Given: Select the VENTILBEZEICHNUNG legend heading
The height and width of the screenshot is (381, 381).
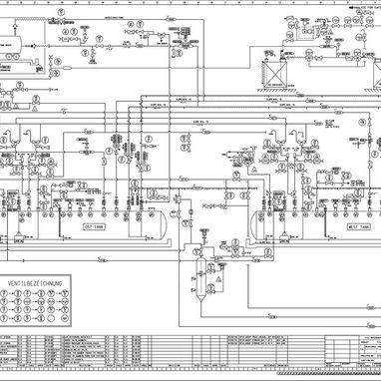Looking at the screenshot, I should [35, 283].
